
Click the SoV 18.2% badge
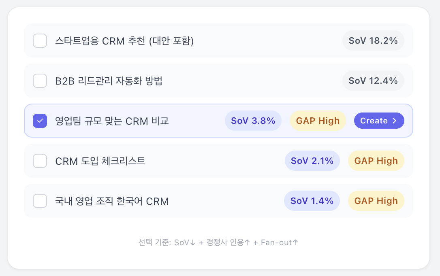(373, 40)
